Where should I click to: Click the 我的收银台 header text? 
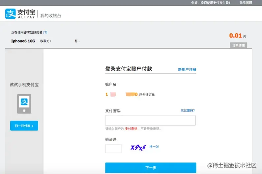point(51,16)
